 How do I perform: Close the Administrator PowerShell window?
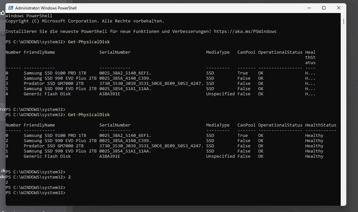[x=339, y=8]
